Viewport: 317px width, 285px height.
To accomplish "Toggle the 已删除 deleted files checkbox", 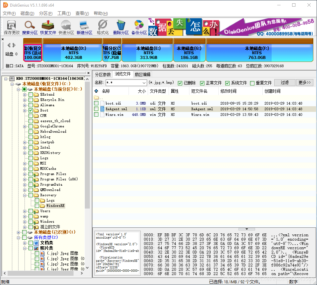I will (x=180, y=83).
